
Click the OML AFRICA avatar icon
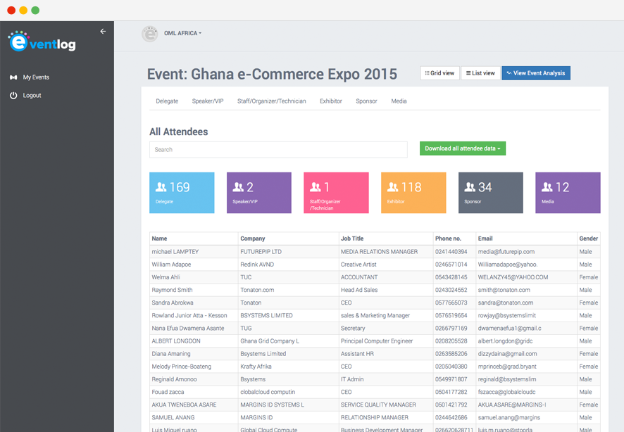tap(150, 34)
